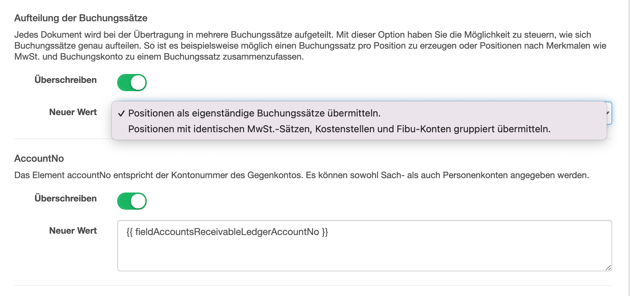The height and width of the screenshot is (296, 630).
Task: Click the Neuer Wert label beside the textarea
Action: pyautogui.click(x=73, y=231)
